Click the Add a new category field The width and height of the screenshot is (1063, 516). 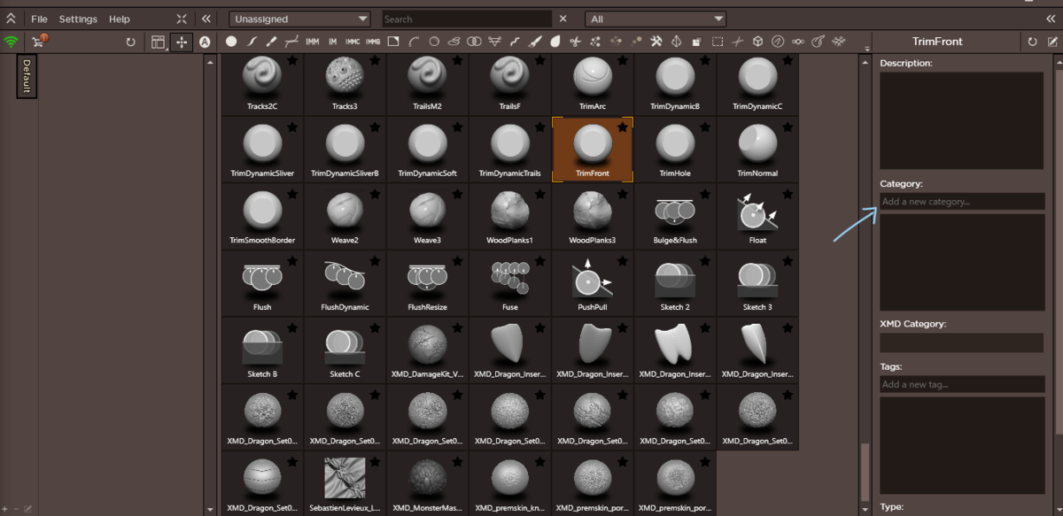(961, 202)
